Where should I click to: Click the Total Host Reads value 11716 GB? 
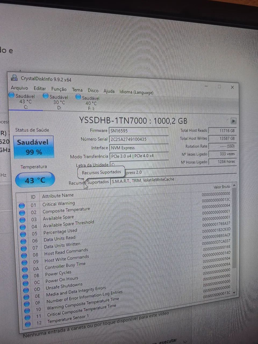pyautogui.click(x=223, y=131)
